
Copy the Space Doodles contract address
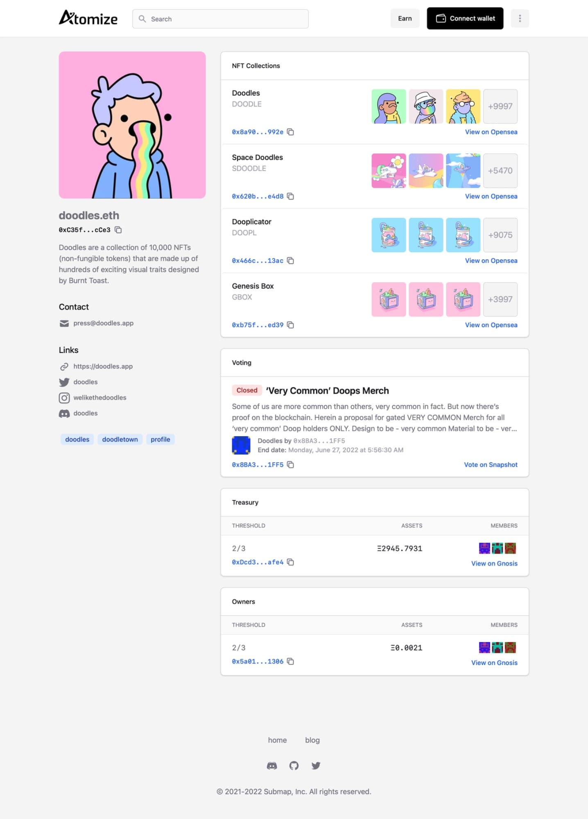click(x=290, y=196)
